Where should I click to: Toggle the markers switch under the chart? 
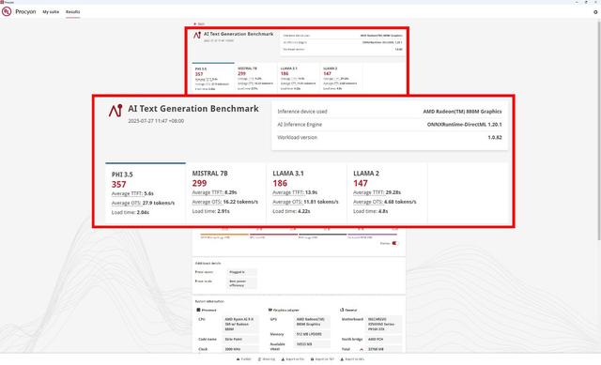pos(394,243)
